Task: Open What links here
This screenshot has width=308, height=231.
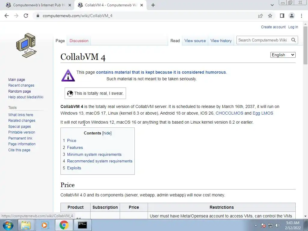Action: coord(21,115)
